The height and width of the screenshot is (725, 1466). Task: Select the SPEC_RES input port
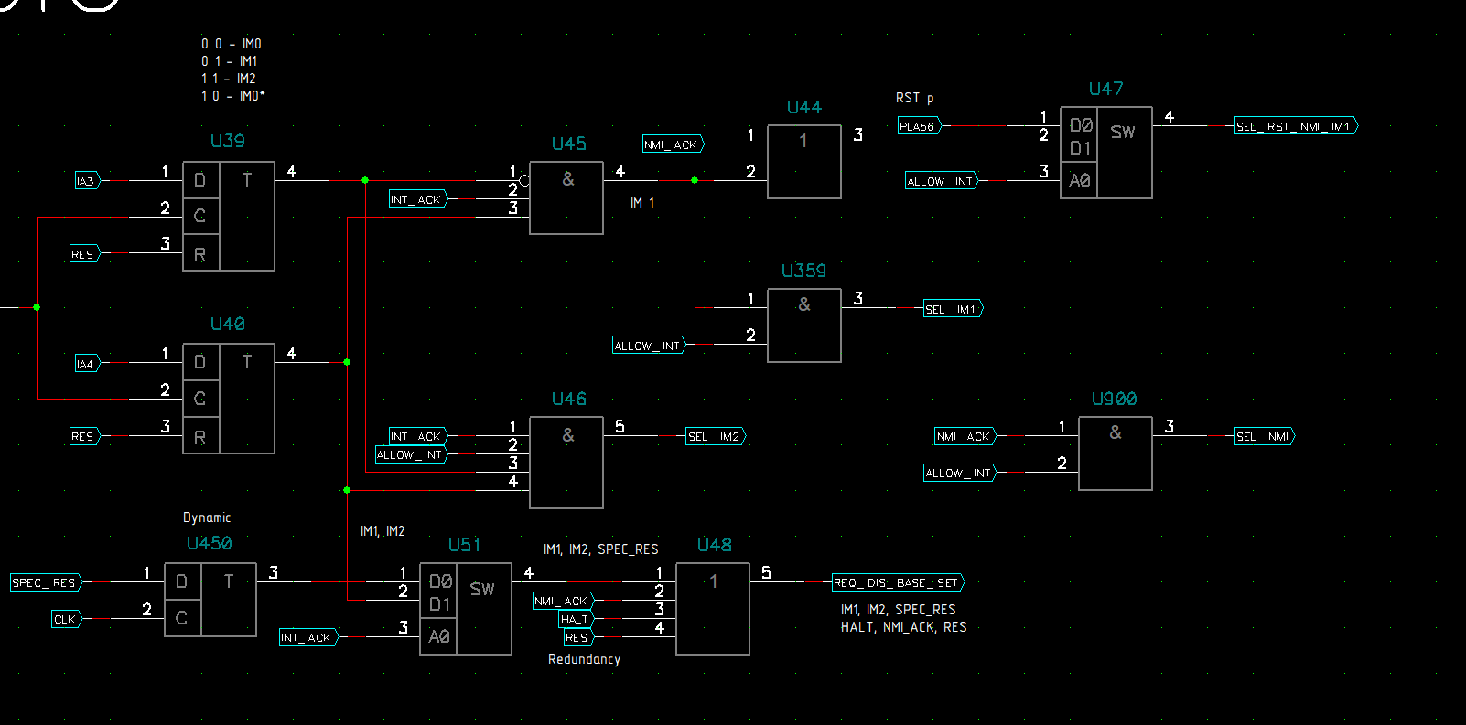tap(45, 582)
